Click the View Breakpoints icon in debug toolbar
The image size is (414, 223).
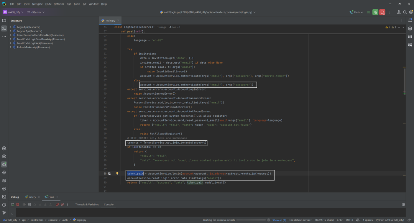coord(57,205)
